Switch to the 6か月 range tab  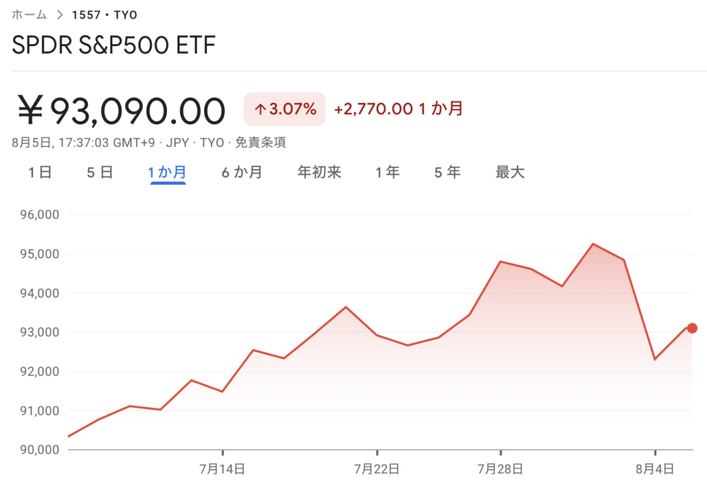coord(242,172)
